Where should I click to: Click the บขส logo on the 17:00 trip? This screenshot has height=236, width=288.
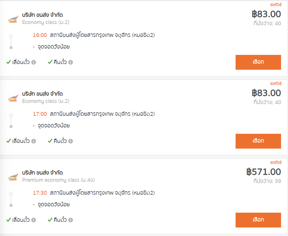click(x=13, y=98)
